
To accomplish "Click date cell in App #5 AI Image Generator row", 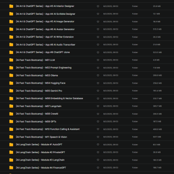I will pyautogui.click(x=111, y=21).
